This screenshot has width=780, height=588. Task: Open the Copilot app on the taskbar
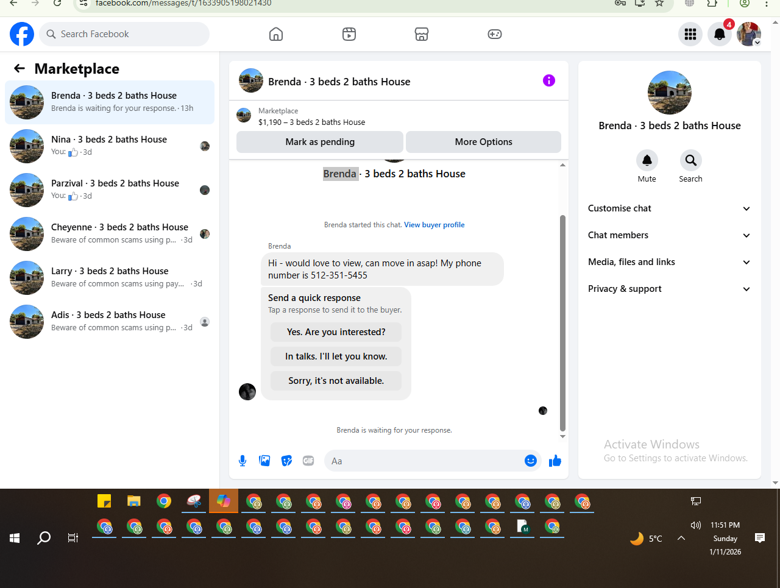coord(224,501)
